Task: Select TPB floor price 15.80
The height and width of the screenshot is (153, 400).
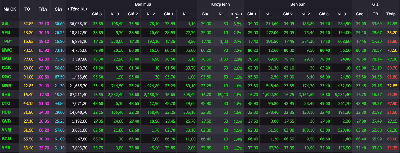Action: [x=60, y=42]
